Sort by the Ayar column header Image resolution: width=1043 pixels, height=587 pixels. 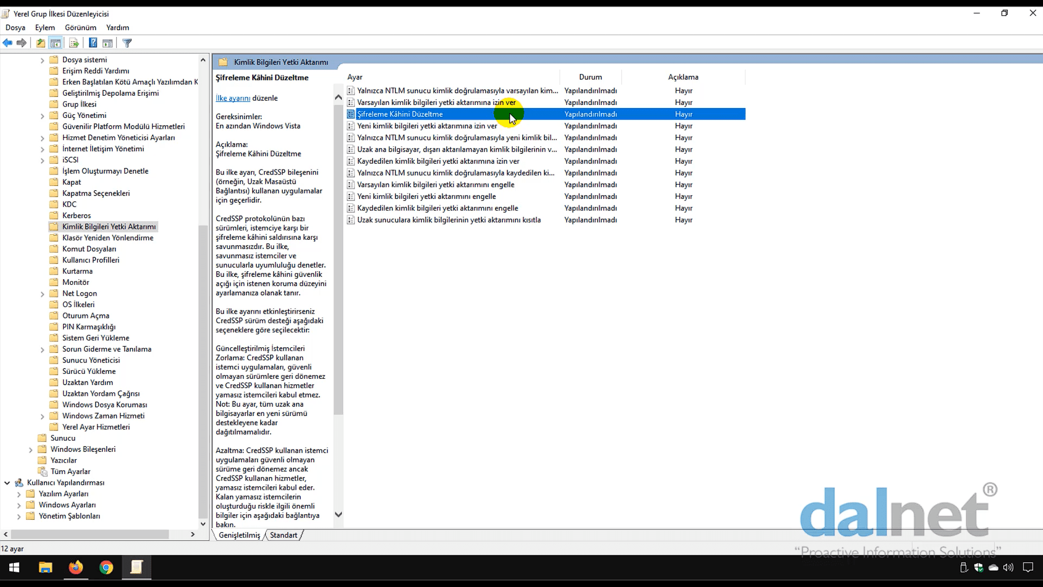(453, 77)
